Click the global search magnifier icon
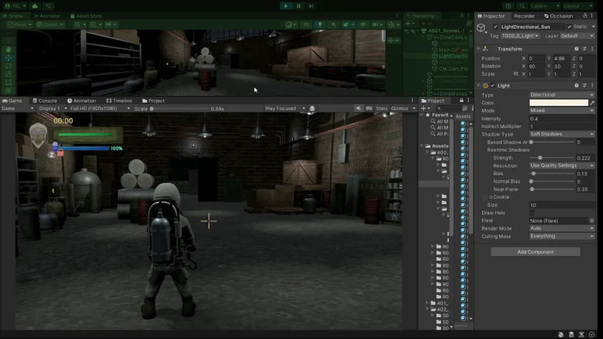The width and height of the screenshot is (603, 339). pos(522,6)
